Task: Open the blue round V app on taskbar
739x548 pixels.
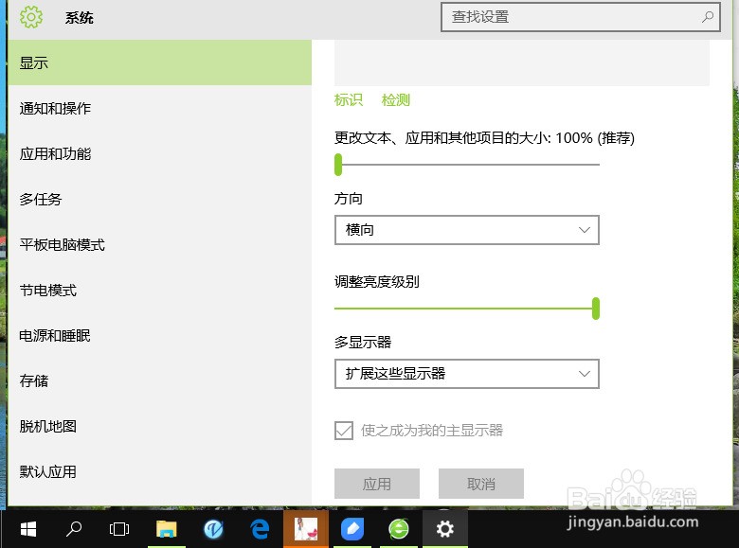Action: tap(213, 529)
